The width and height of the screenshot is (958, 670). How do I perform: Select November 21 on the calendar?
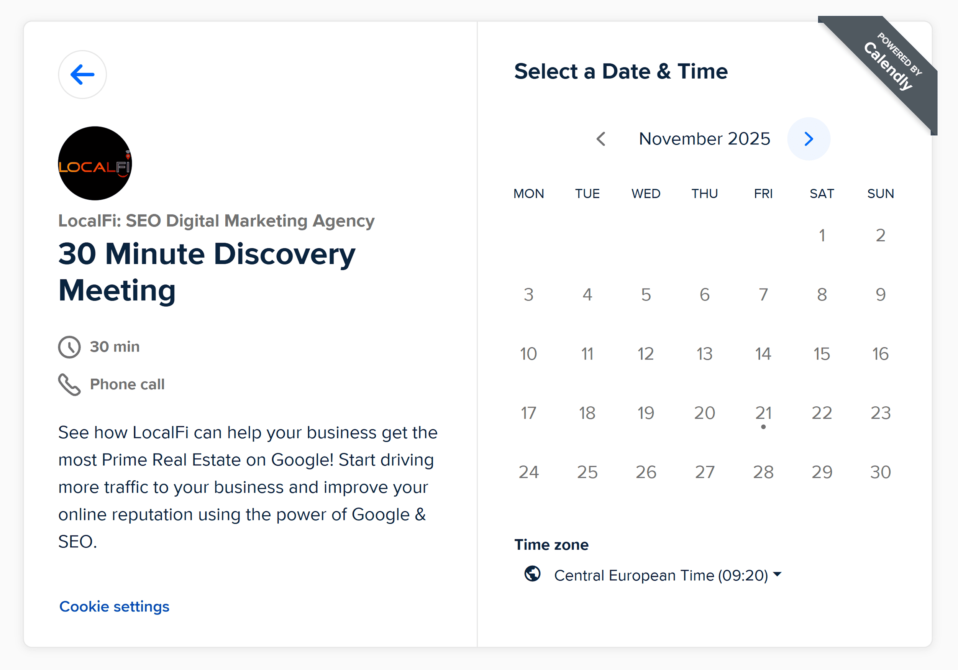[763, 413]
